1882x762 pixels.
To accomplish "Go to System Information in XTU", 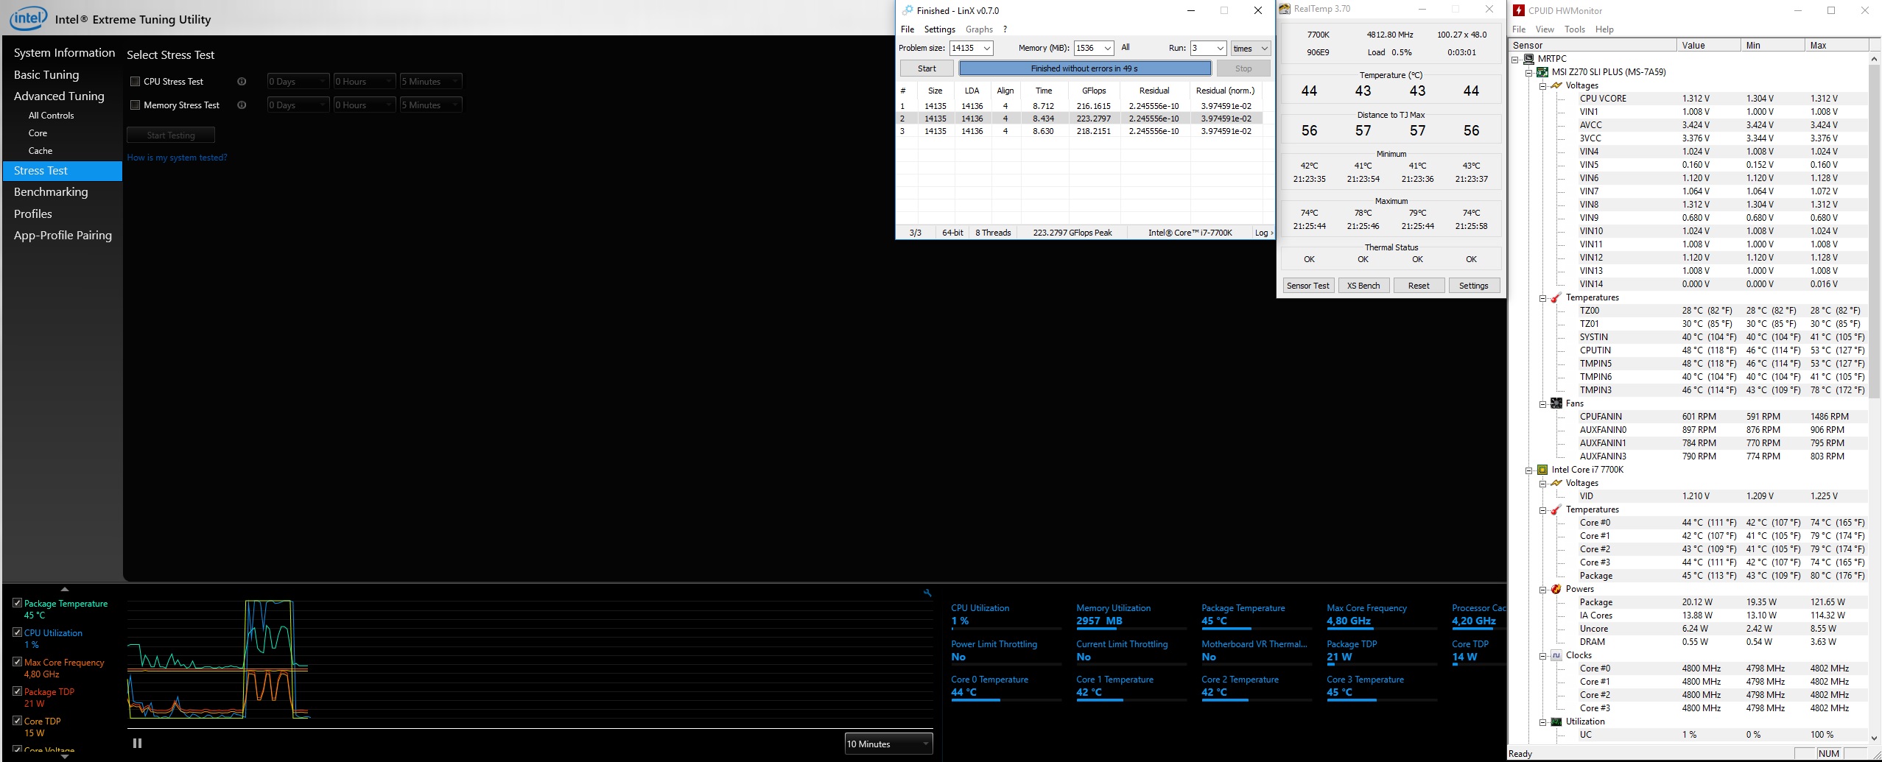I will 64,53.
